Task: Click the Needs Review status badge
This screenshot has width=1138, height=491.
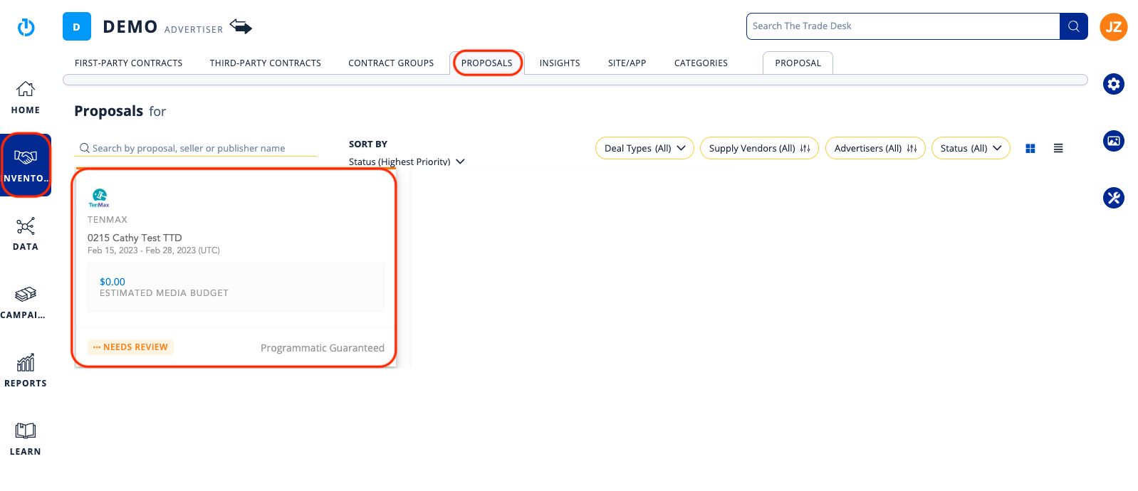Action: click(x=130, y=347)
